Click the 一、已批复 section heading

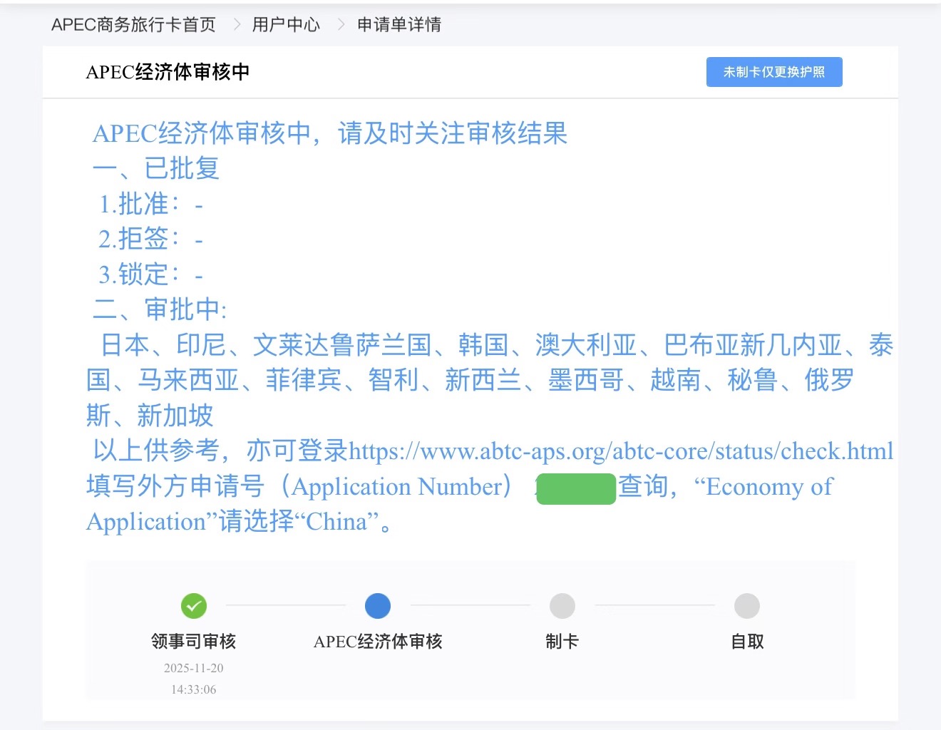pos(156,169)
